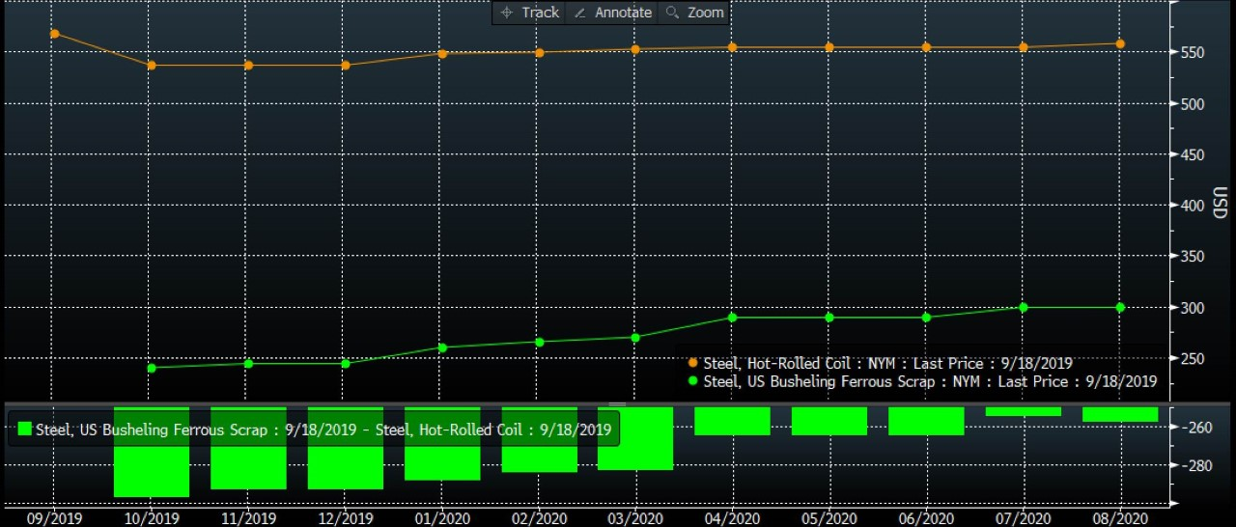Click the panel divider handle between charts
1236x527 pixels.
(616, 403)
